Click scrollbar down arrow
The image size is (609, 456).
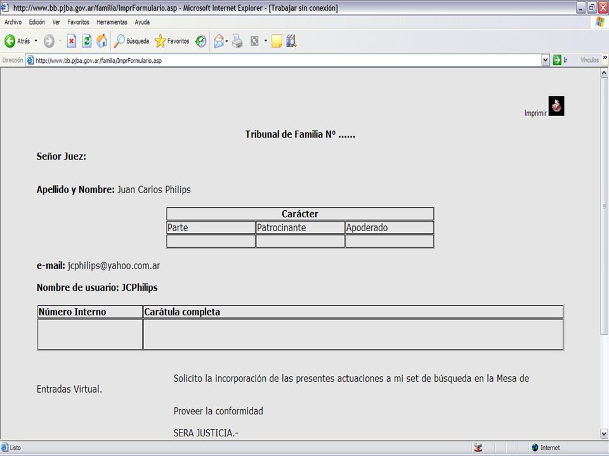pos(604,433)
